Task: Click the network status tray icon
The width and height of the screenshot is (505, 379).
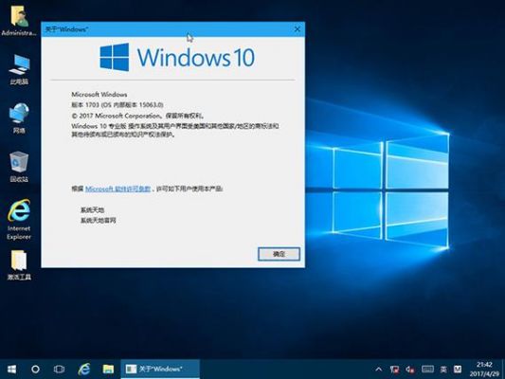Action: coord(394,370)
